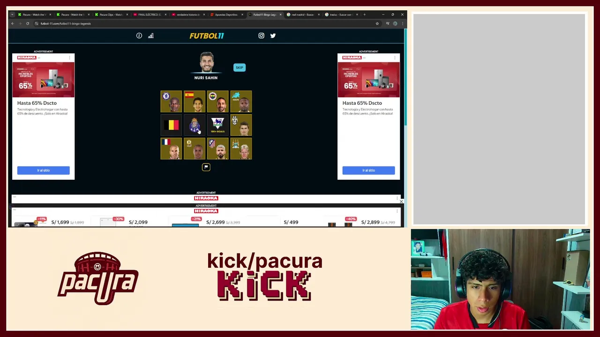Select the FC Porto crest bingo cell

tap(195, 125)
